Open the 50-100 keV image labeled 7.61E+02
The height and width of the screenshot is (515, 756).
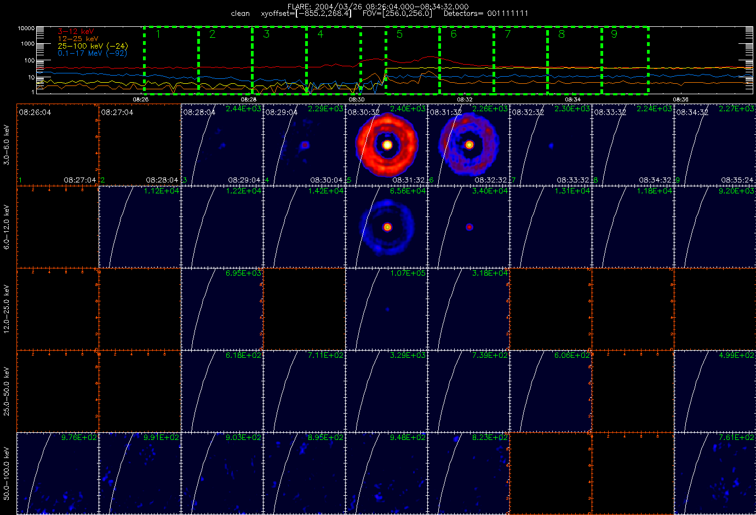click(x=715, y=473)
